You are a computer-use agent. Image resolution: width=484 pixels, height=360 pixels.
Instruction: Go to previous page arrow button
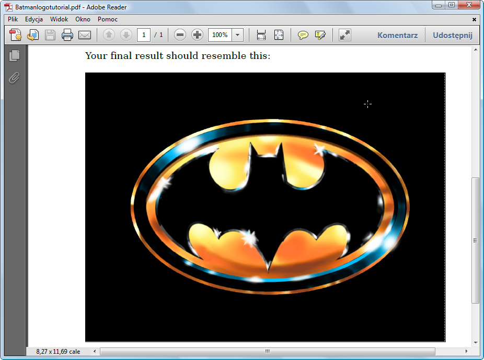(x=109, y=35)
